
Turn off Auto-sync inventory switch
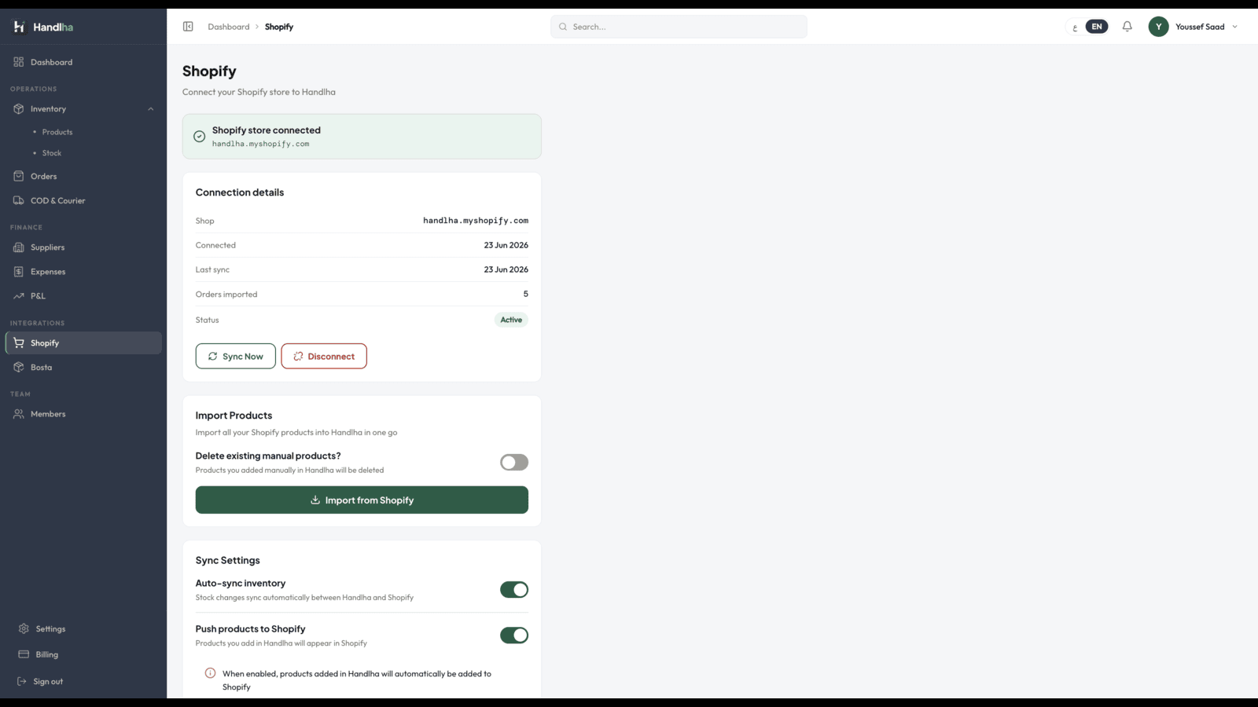click(514, 590)
